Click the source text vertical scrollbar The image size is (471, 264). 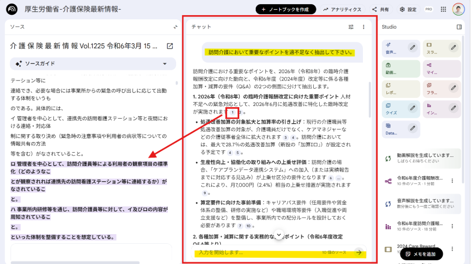(x=177, y=83)
